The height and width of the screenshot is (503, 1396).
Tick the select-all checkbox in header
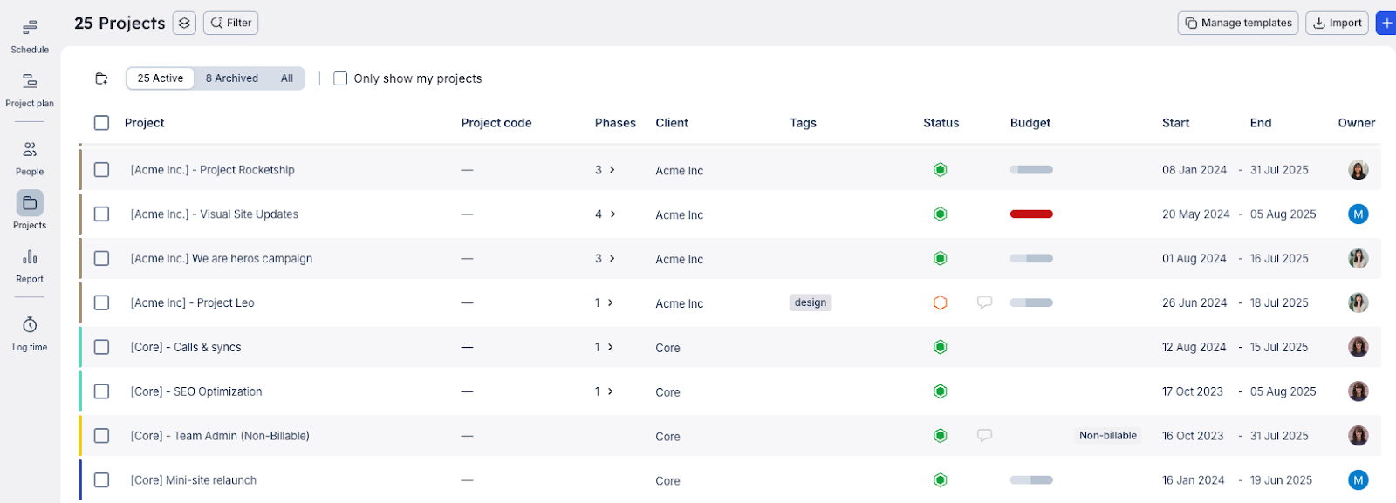click(x=102, y=123)
